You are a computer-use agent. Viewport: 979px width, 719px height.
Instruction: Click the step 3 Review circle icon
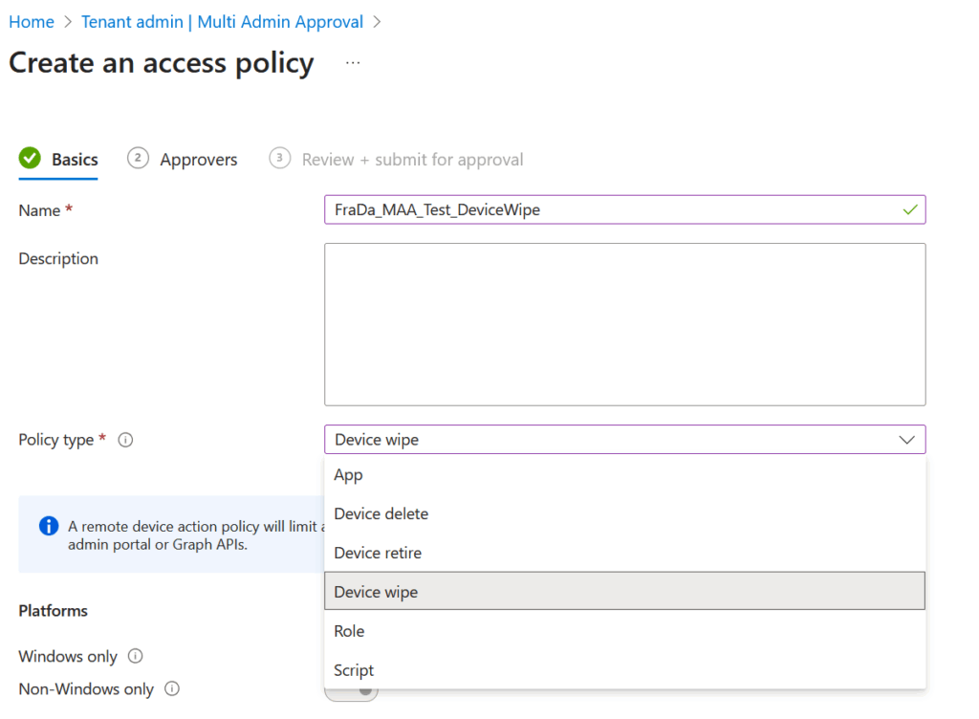coord(279,159)
